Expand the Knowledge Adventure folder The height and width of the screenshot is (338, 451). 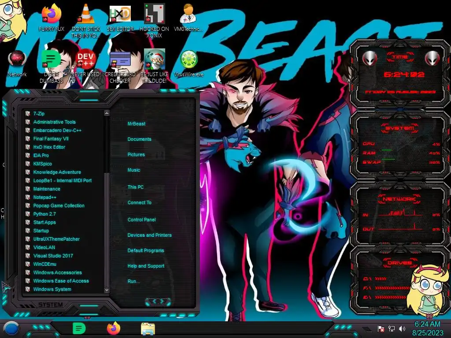pyautogui.click(x=57, y=172)
